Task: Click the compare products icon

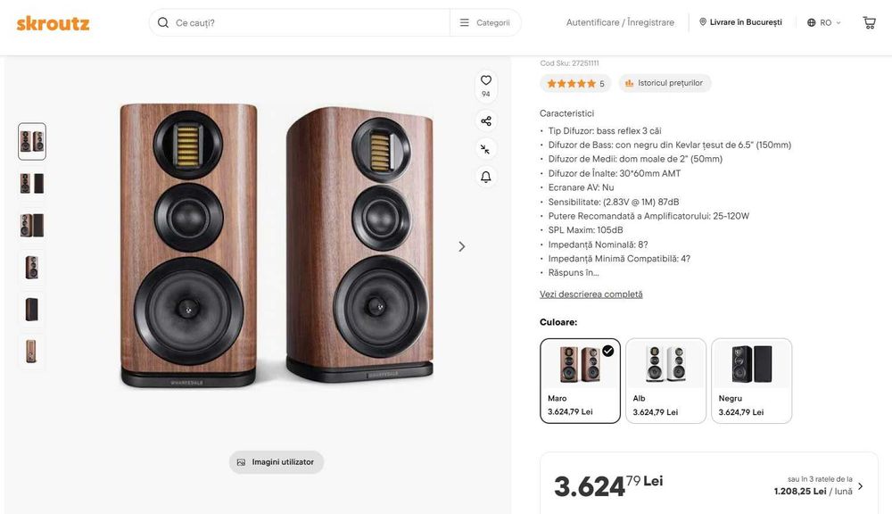Action: [x=486, y=149]
